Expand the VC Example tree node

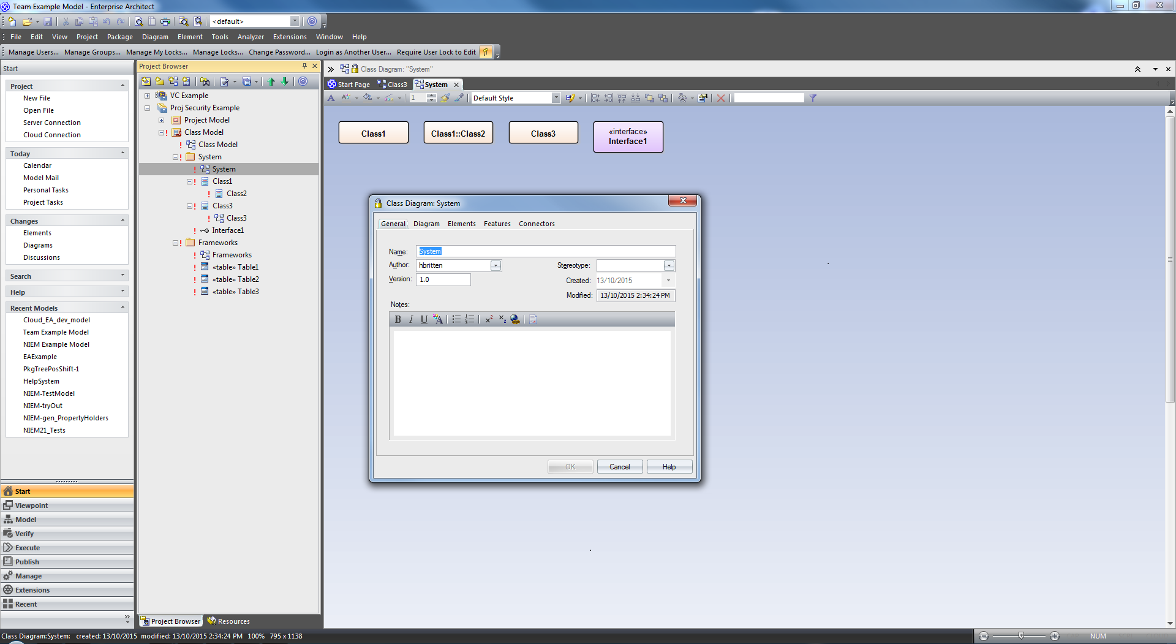pos(147,96)
